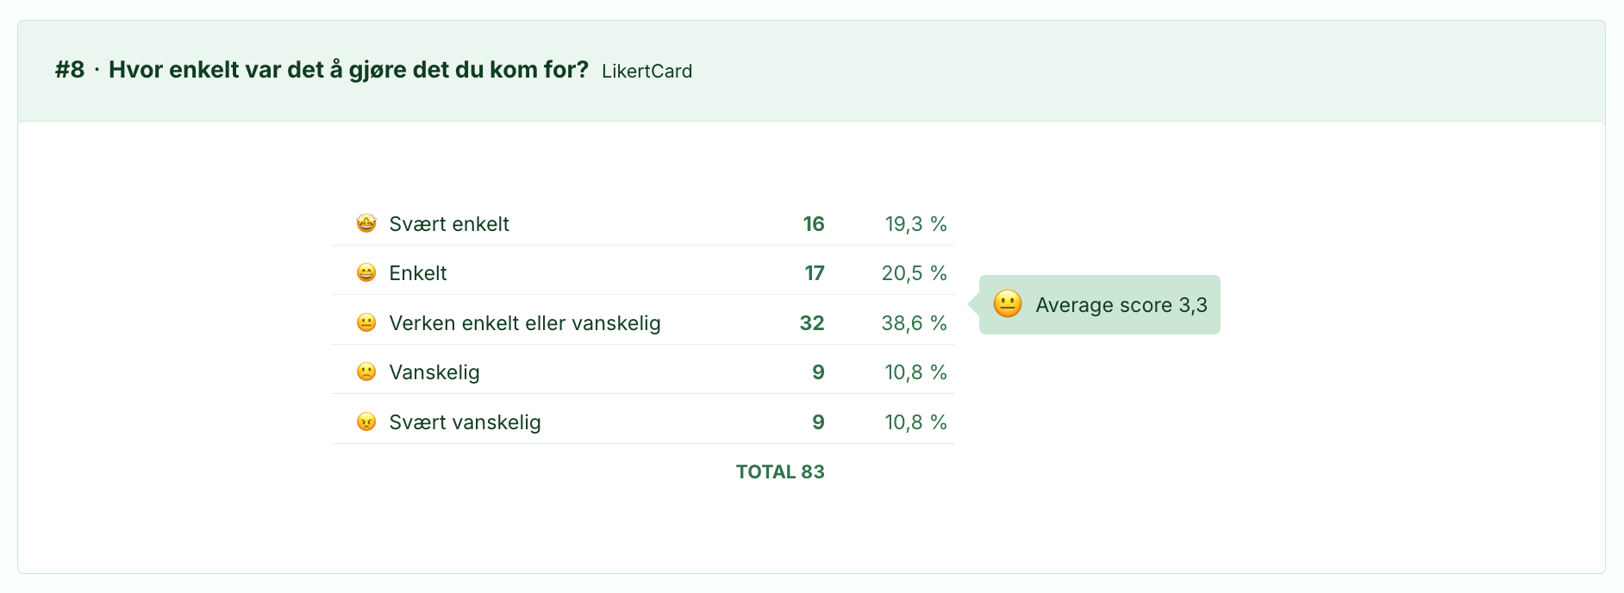Viewport: 1624px width, 593px height.
Task: Click the neutral emoji in Average score badge
Action: point(1008,304)
